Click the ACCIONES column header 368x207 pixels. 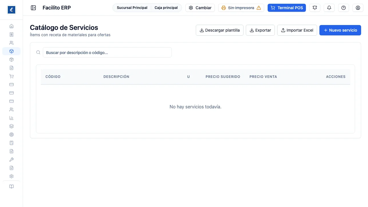336,77
